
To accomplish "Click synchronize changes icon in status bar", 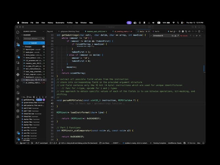I will (28, 143).
